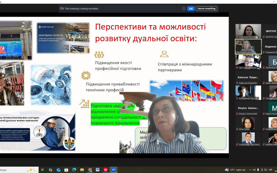
Task: Click the Energoatom dual education image
Action: click(63, 38)
